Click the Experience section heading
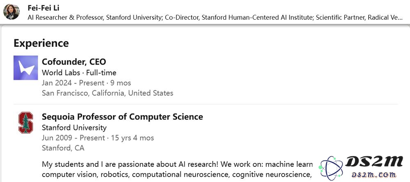The width and height of the screenshot is (410, 182). (41, 43)
